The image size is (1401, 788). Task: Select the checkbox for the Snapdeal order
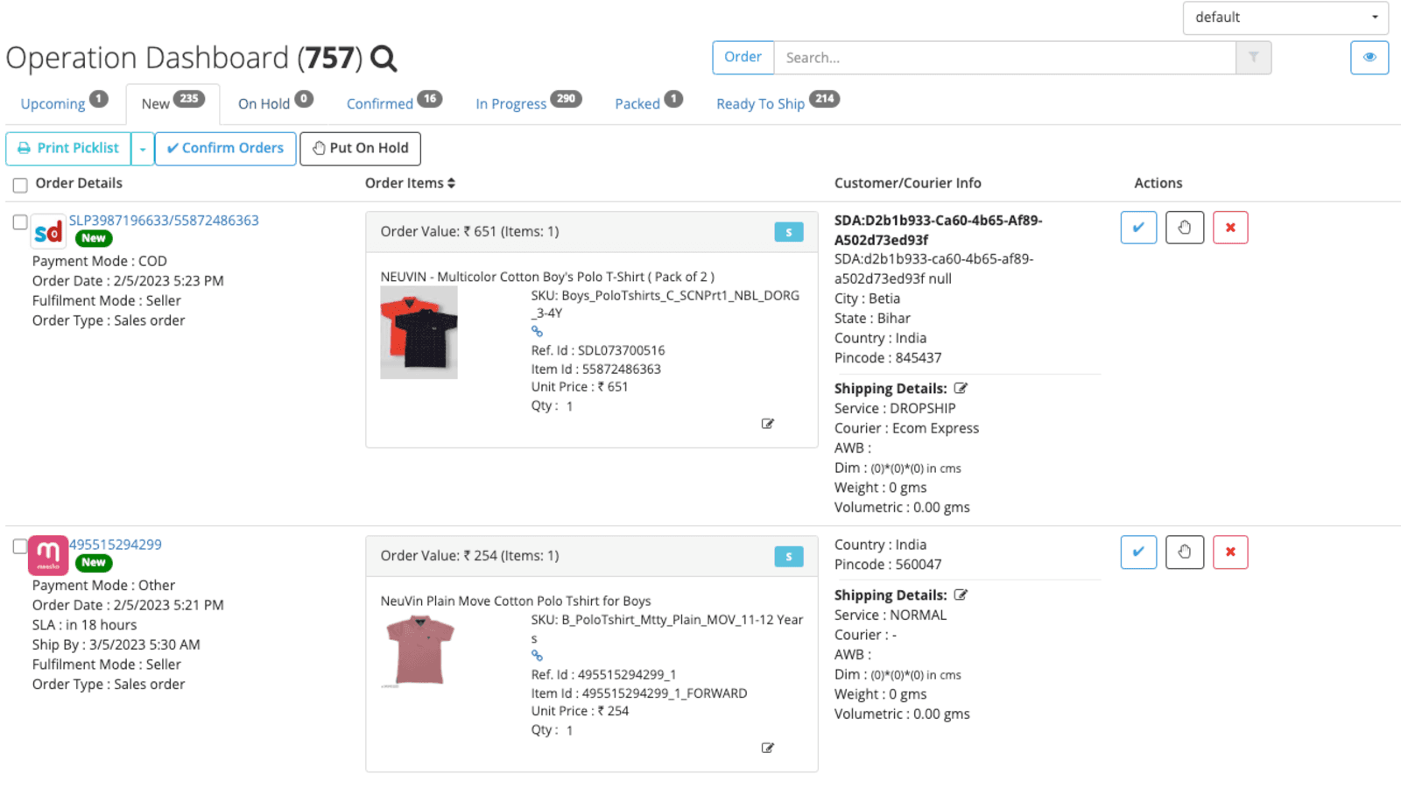coord(19,222)
